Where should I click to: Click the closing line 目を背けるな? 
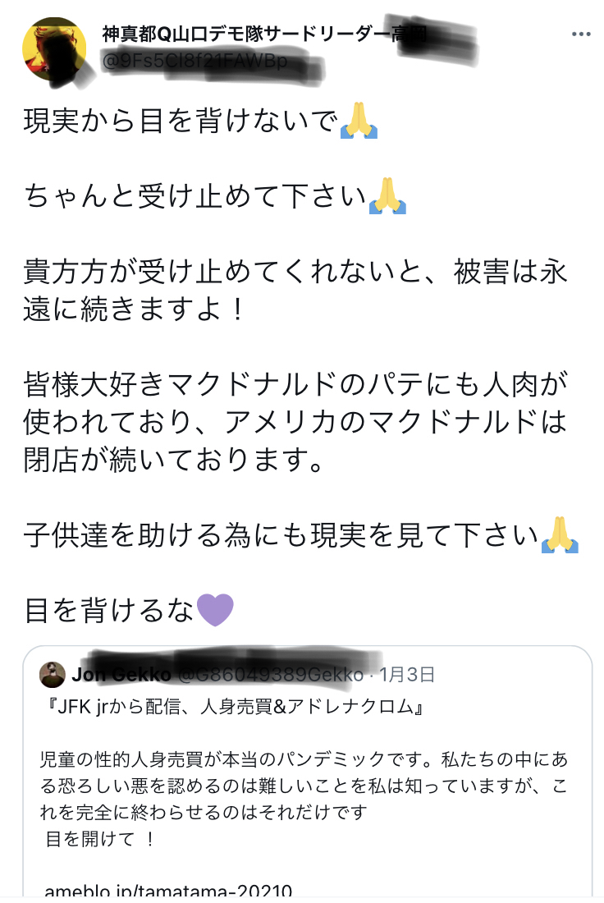pyautogui.click(x=110, y=610)
